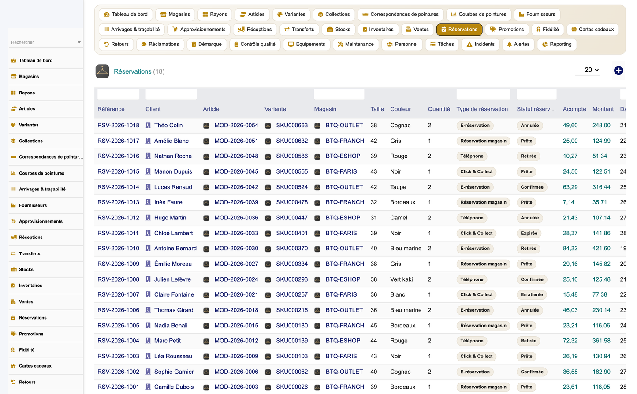This screenshot has height=394, width=637.
Task: Open the Statut réservation filter box
Action: pyautogui.click(x=536, y=94)
